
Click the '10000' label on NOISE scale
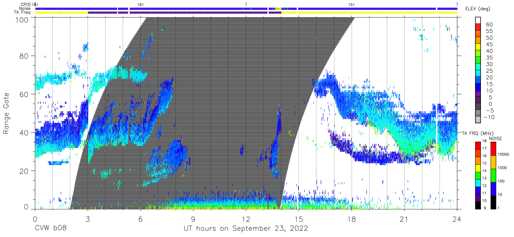point(504,155)
